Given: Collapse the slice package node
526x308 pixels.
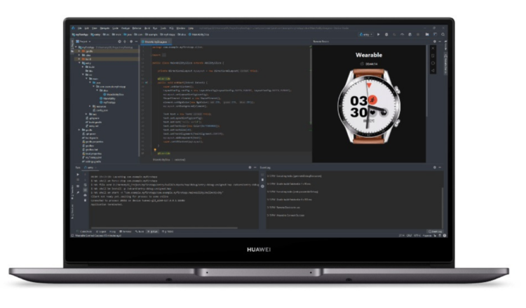Looking at the screenshot, I should (97, 91).
